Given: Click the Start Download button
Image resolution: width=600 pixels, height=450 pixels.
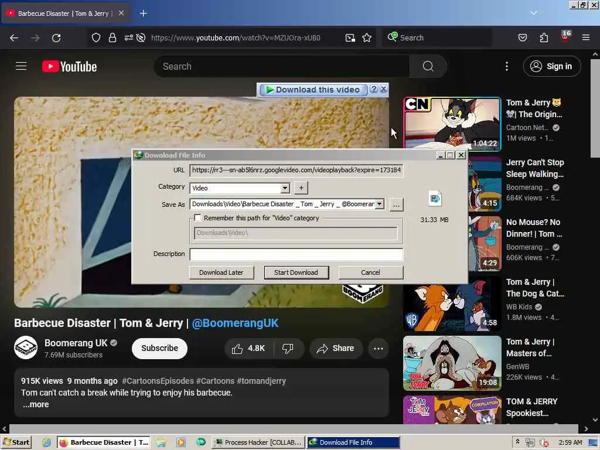Looking at the screenshot, I should (296, 272).
